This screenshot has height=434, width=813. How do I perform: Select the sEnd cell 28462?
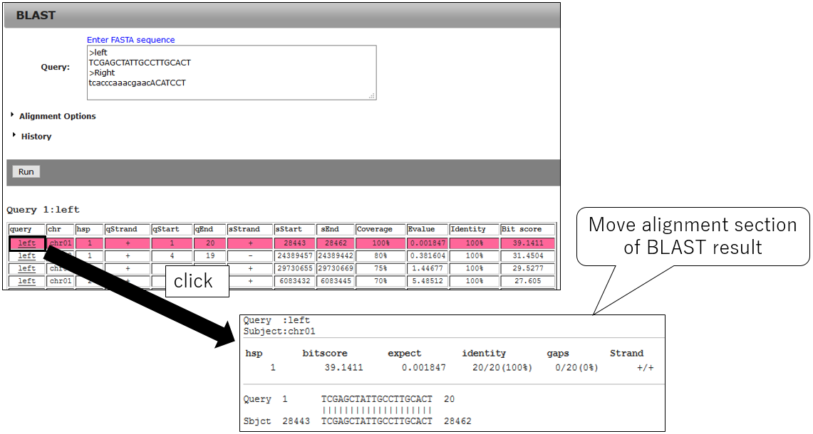pos(336,243)
